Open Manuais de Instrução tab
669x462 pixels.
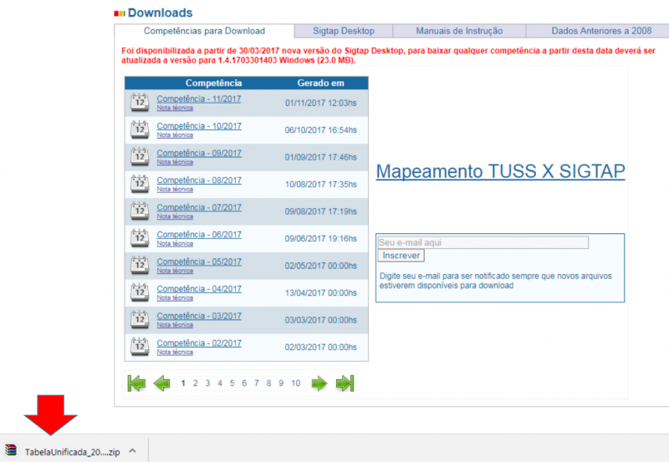[459, 31]
